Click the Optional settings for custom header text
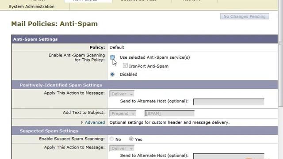 [169, 122]
